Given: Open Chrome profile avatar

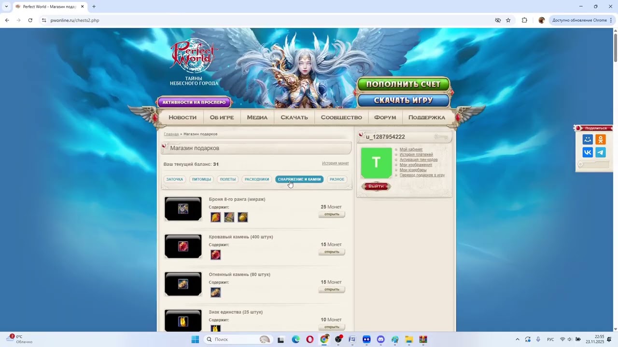Looking at the screenshot, I should (541, 20).
